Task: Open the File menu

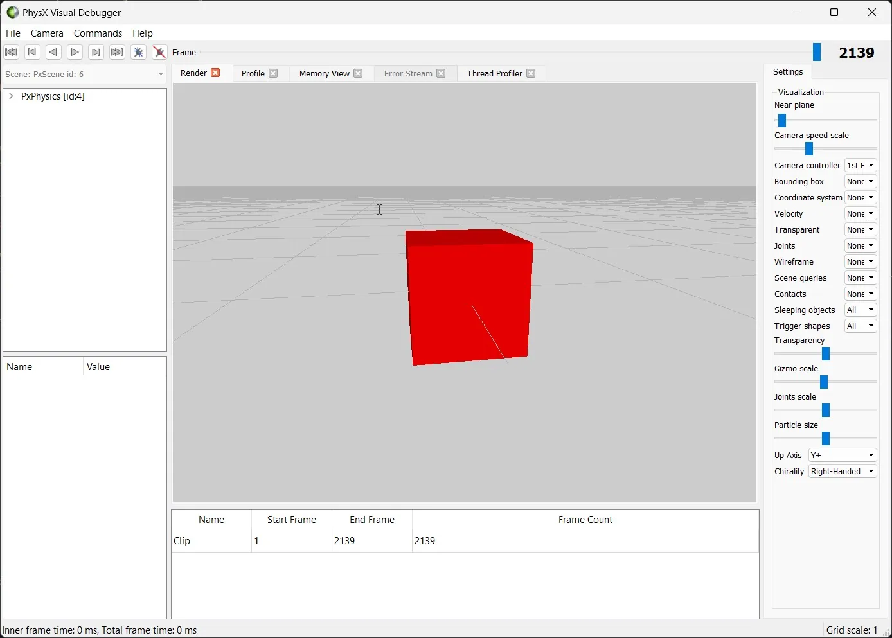Action: coord(13,33)
